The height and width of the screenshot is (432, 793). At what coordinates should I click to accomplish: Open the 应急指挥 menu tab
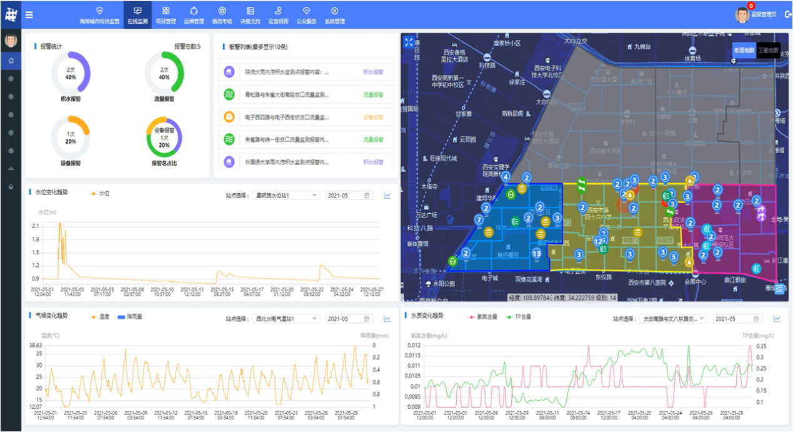tap(278, 15)
